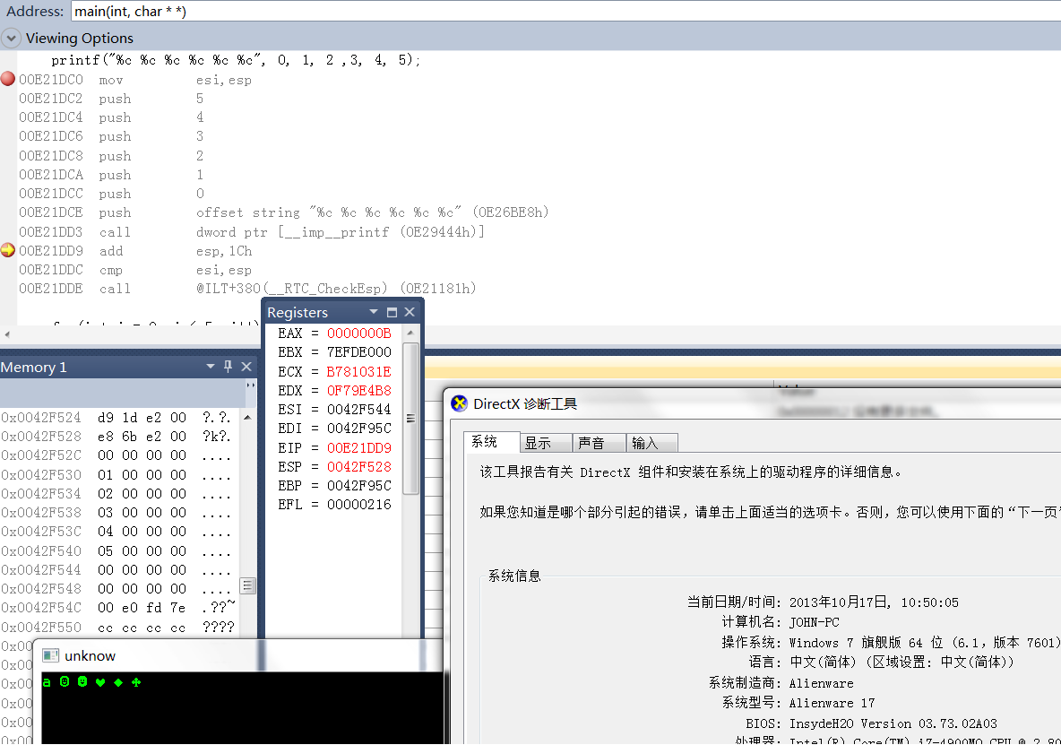Click the call _RTC_CheckEsp line at 00E21DDE
The width and height of the screenshot is (1061, 745).
click(247, 289)
